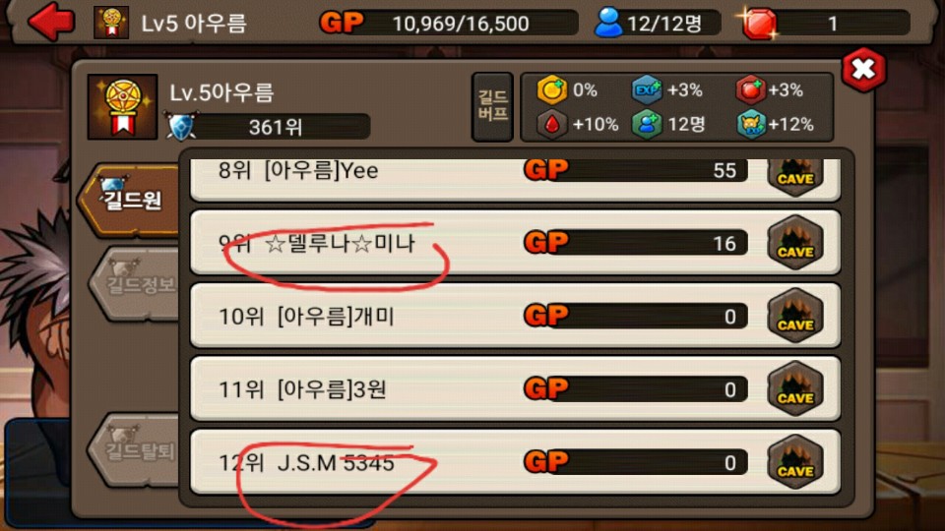
Task: Tap the red gem currency icon
Action: (758, 24)
